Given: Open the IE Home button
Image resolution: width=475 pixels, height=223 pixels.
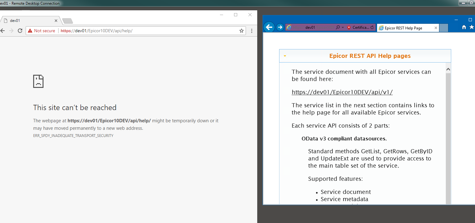Looking at the screenshot, I should (x=464, y=27).
